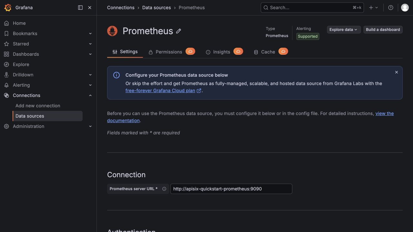Image resolution: width=413 pixels, height=232 pixels.
Task: Click the Alerting Supported badge
Action: [307, 36]
